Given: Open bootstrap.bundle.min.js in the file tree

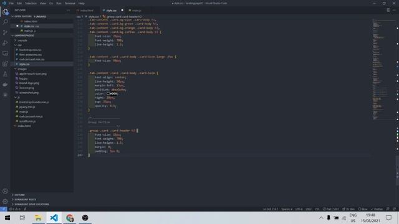Looking at the screenshot, I should pos(34,102).
